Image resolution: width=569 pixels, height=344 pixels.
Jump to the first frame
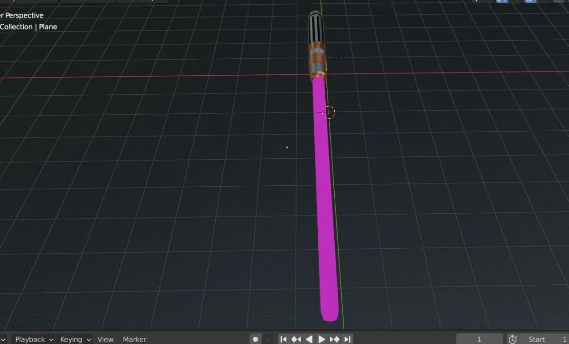pos(283,339)
